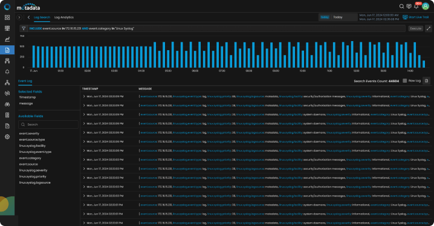Click the MESSAGE column header
Viewport: 434px width, 226px height.
[145, 89]
